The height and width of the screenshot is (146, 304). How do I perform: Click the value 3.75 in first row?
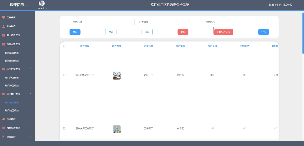276,75
